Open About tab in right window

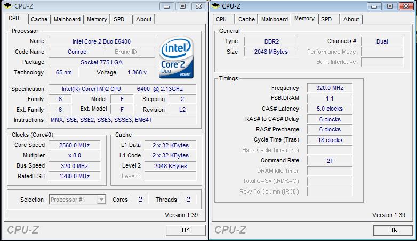(x=351, y=19)
